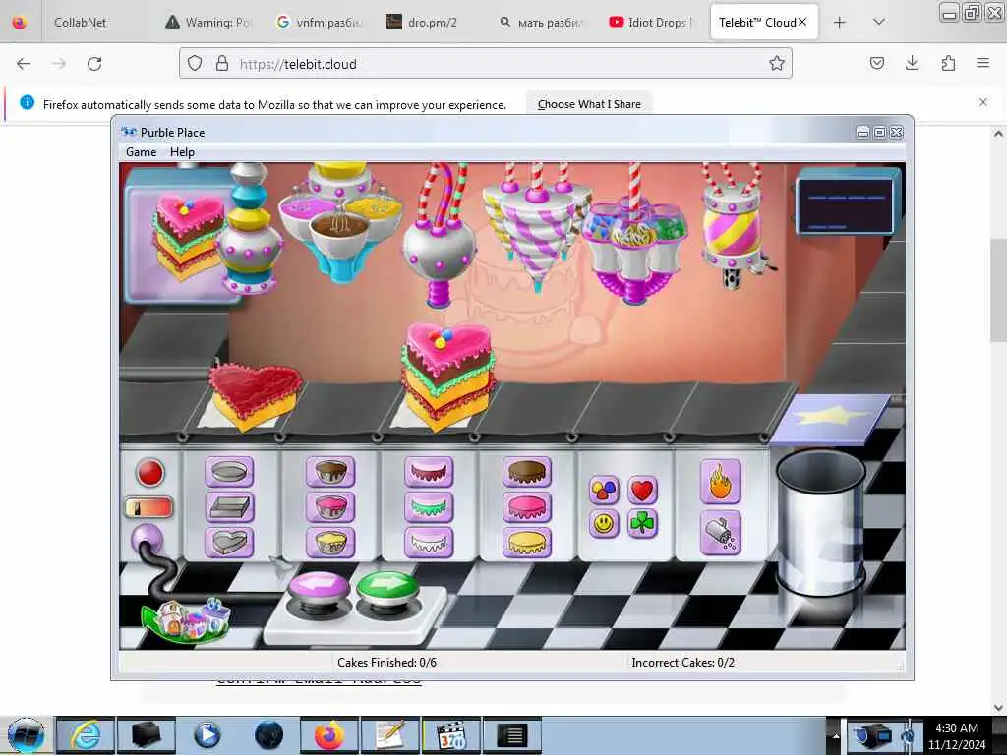Image resolution: width=1007 pixels, height=755 pixels.
Task: Open the Windows Start button
Action: pos(26,735)
